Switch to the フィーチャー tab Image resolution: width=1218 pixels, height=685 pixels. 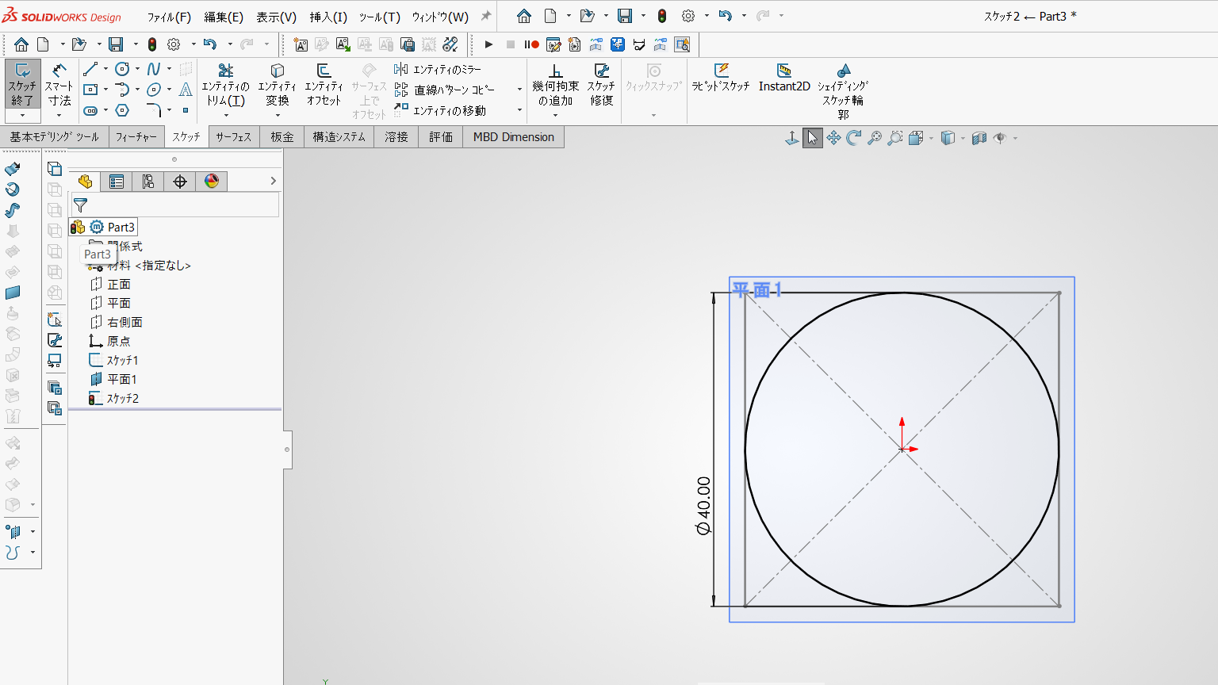[x=136, y=137]
